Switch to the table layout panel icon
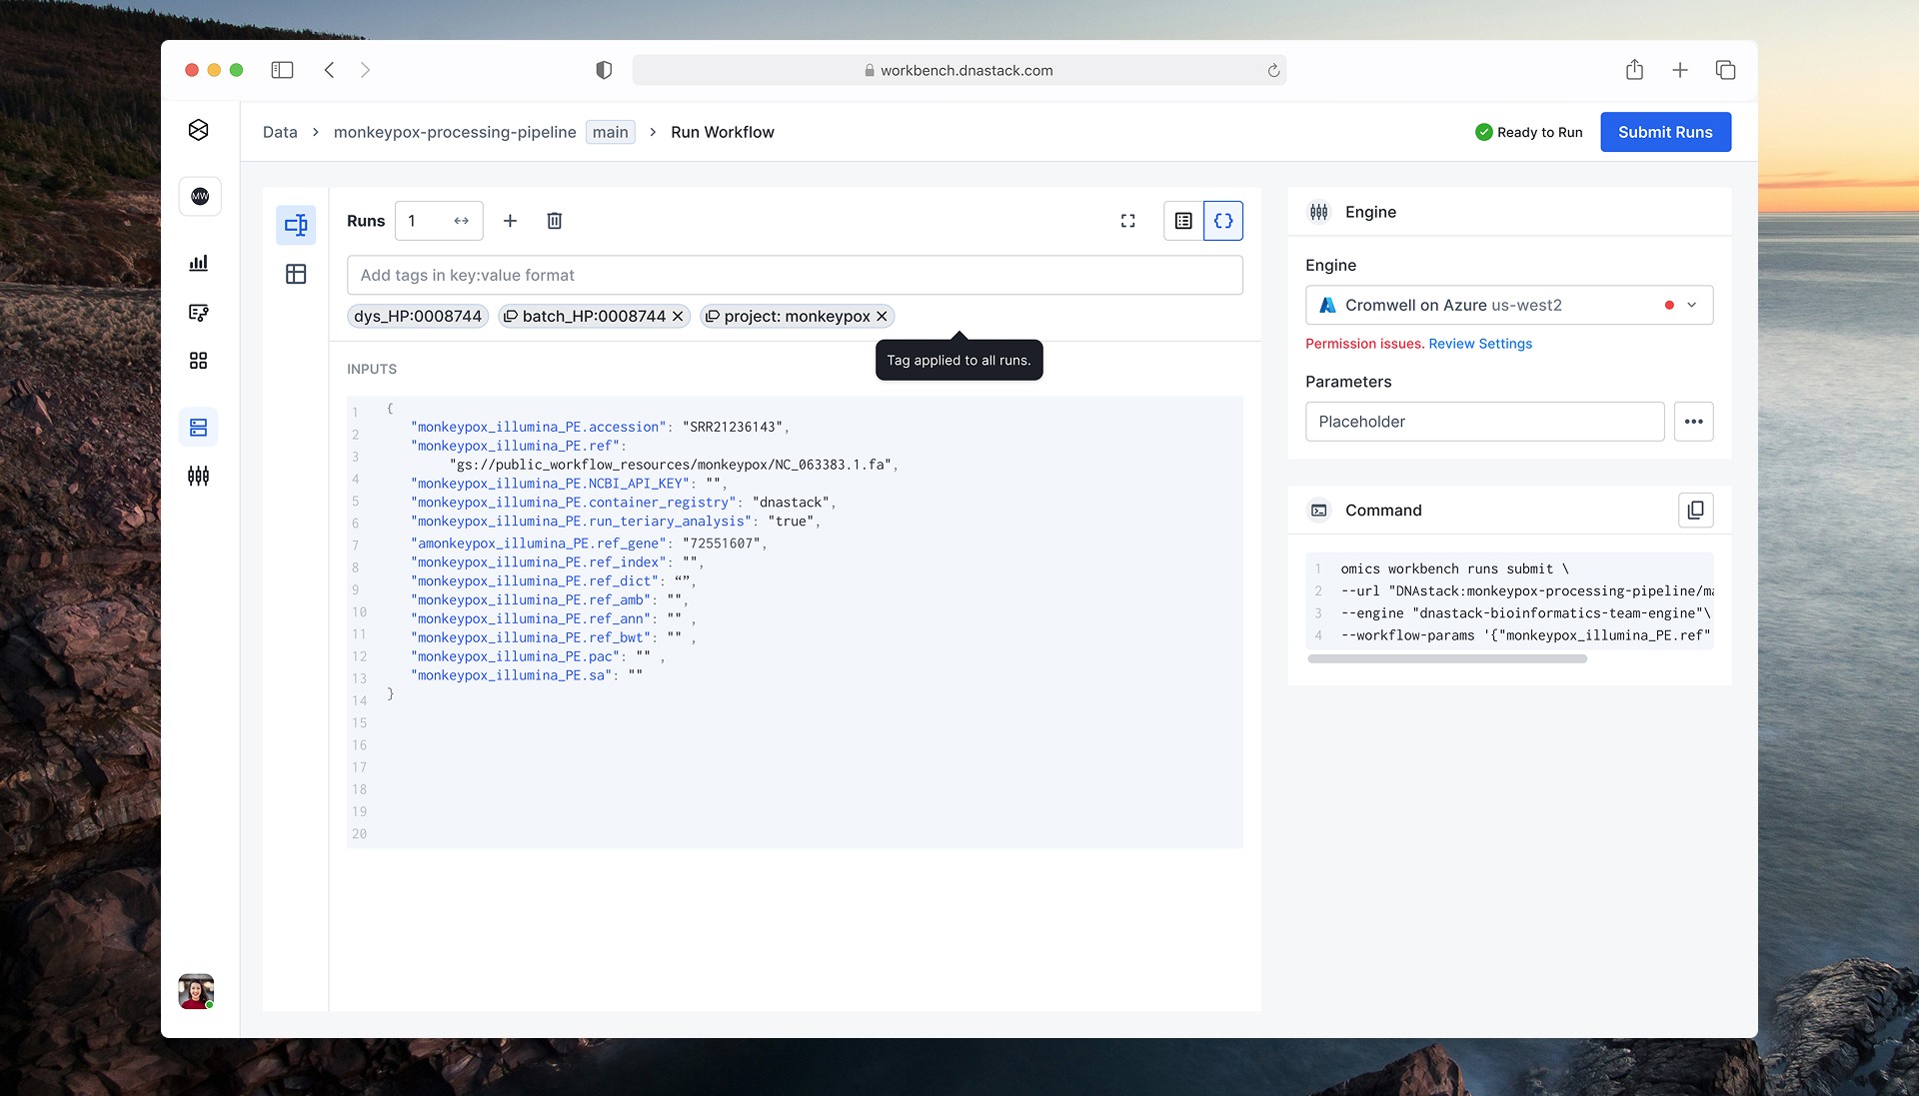This screenshot has height=1096, width=1919. 296,274
